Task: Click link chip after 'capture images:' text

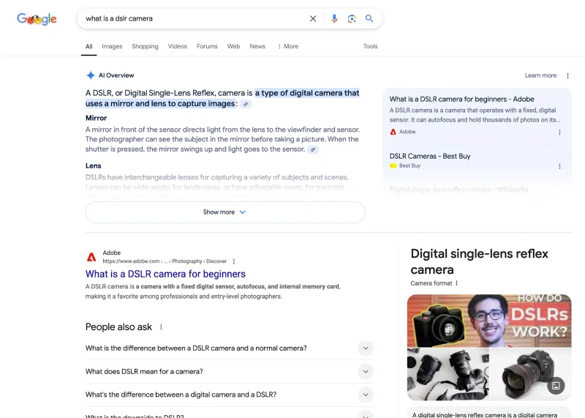Action: 246,104
